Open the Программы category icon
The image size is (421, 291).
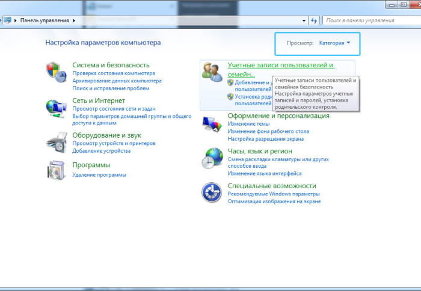point(55,170)
